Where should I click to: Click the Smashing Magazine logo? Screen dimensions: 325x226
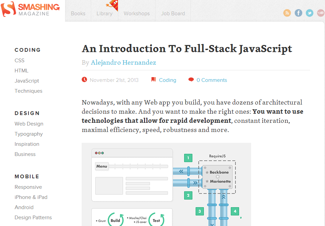[30, 9]
